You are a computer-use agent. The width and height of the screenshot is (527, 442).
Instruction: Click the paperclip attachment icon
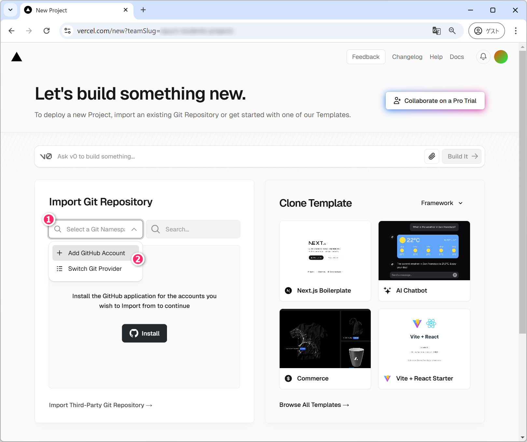click(x=432, y=157)
